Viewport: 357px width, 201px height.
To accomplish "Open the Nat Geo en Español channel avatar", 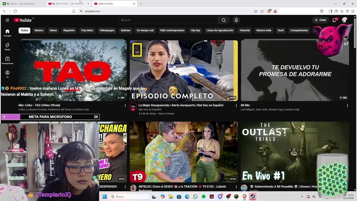I will (133, 107).
